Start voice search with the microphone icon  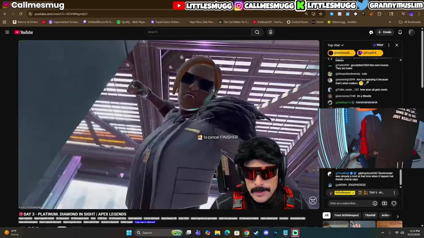pyautogui.click(x=271, y=32)
